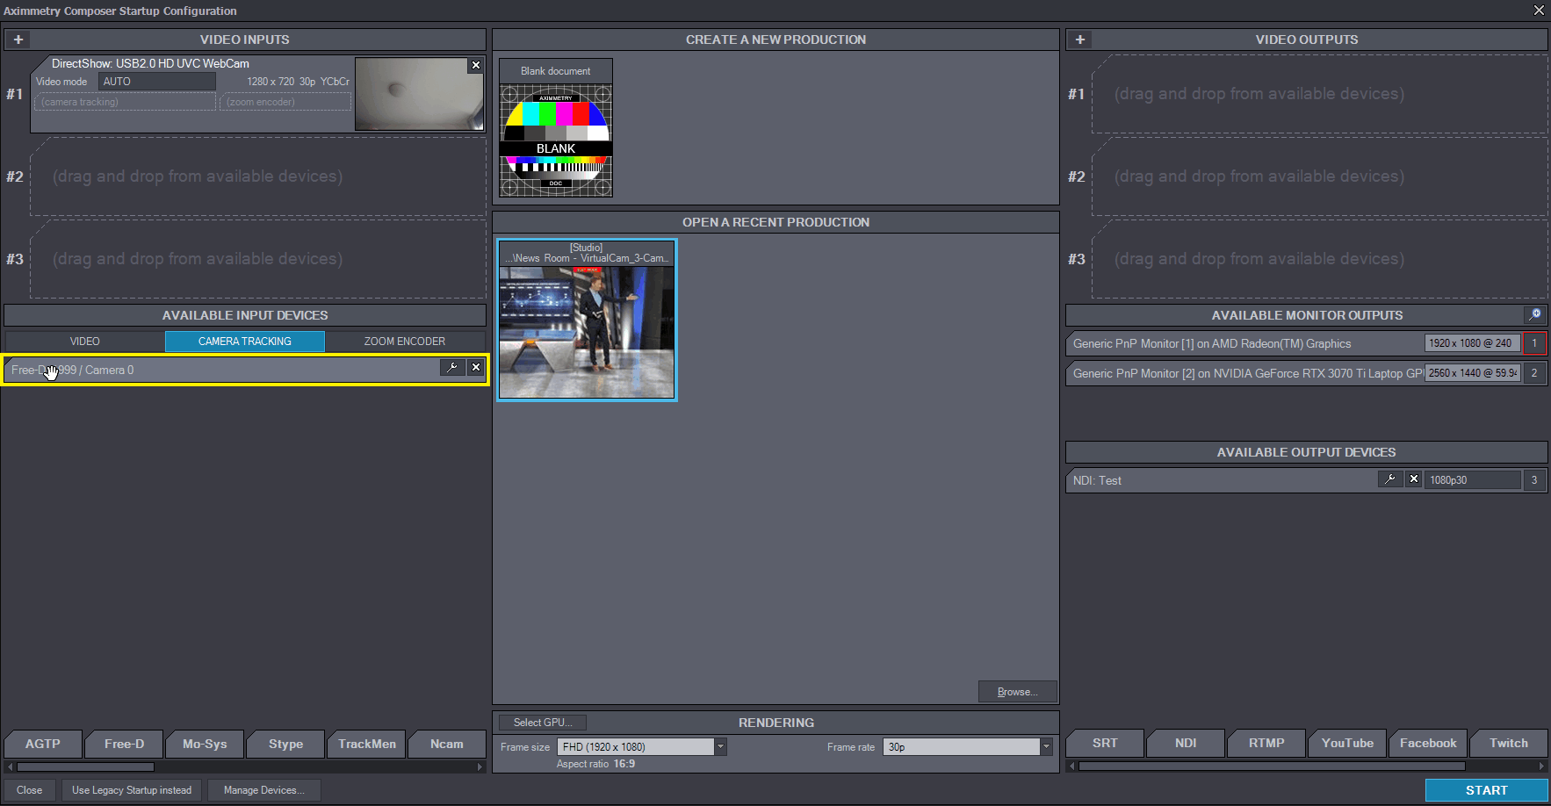
Task: Start the production with START button
Action: click(x=1486, y=790)
